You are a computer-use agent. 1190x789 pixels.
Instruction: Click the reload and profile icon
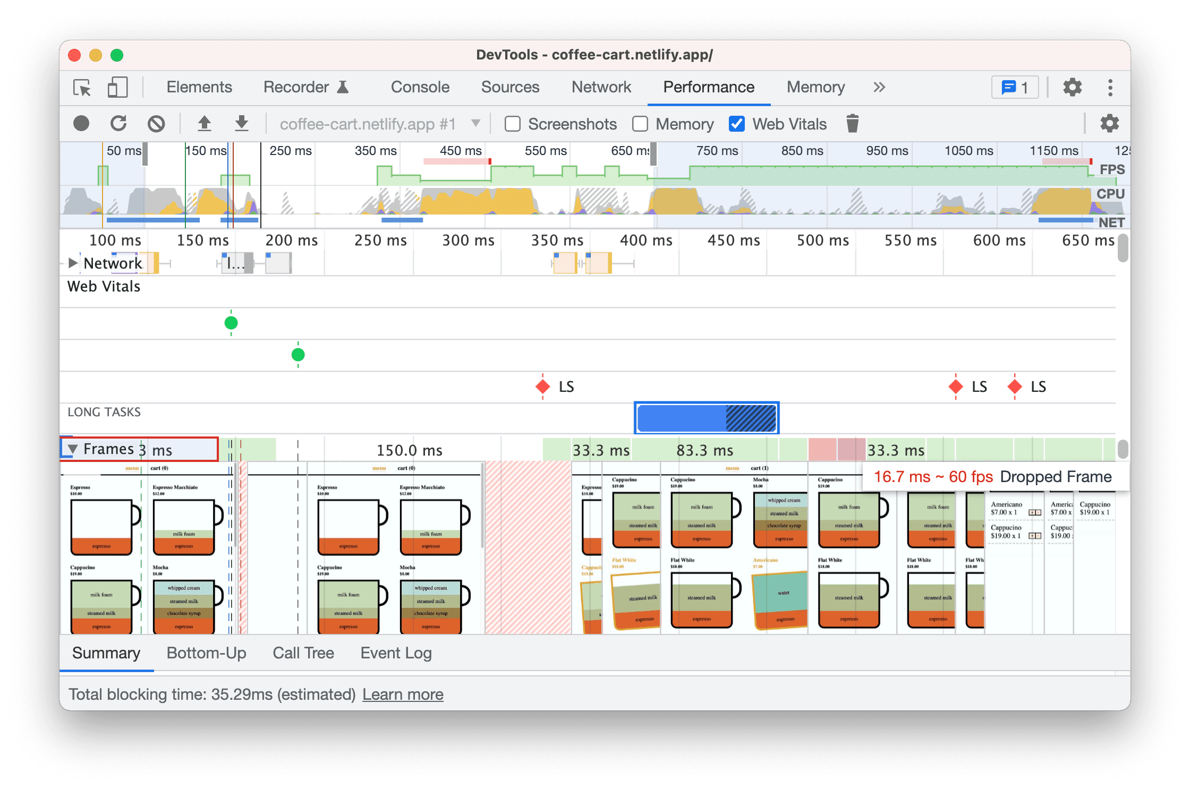tap(118, 123)
